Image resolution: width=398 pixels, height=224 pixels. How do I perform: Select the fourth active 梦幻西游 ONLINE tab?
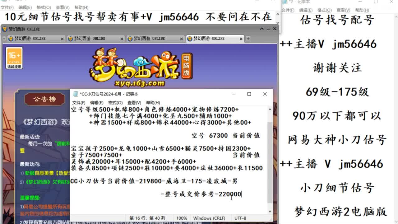coord(215,39)
